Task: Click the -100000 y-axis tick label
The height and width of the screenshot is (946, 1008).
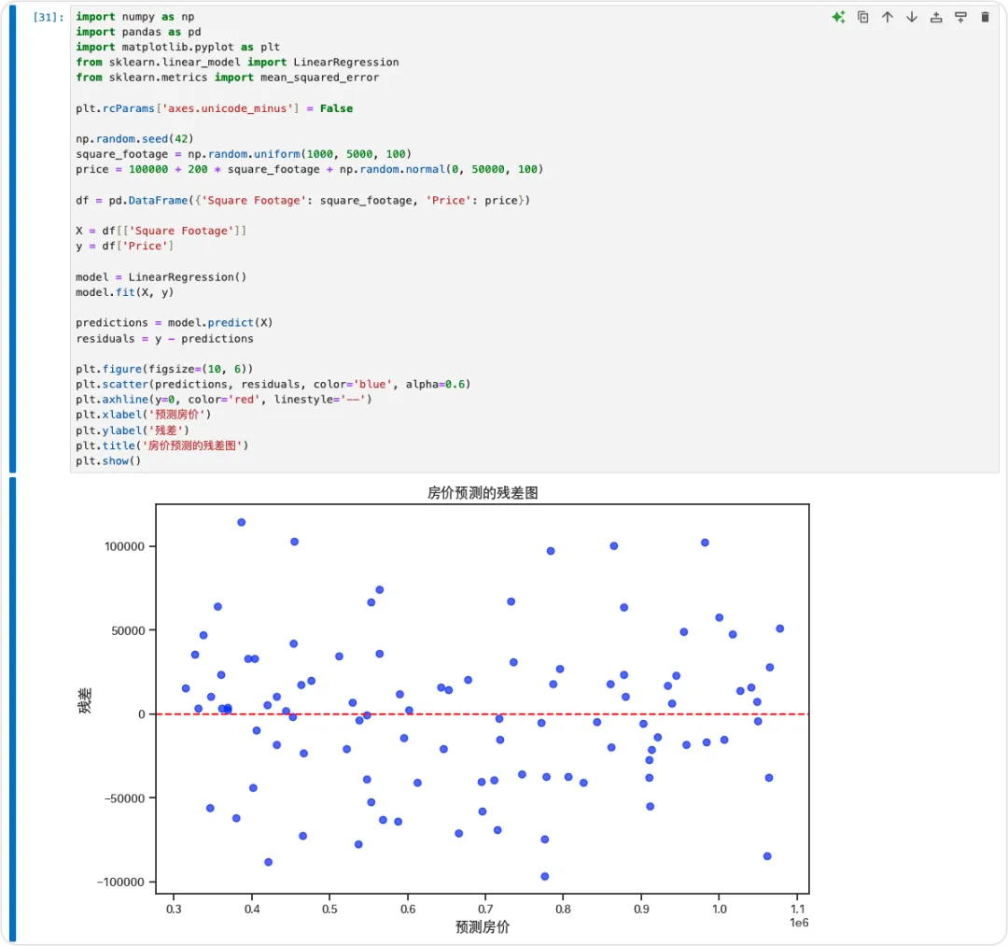Action: (120, 882)
